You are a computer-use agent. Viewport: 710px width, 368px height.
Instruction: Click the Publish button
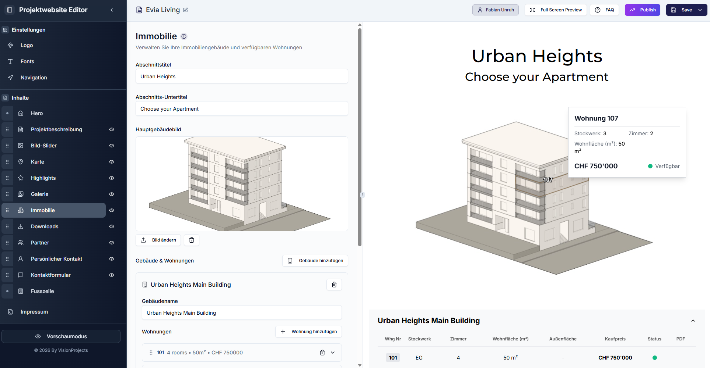pos(642,10)
